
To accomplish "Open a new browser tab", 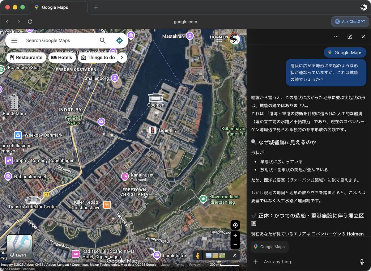I will click(96, 7).
